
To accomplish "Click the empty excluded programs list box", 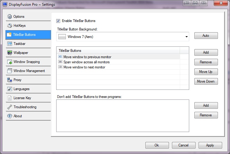I will pos(122,116).
